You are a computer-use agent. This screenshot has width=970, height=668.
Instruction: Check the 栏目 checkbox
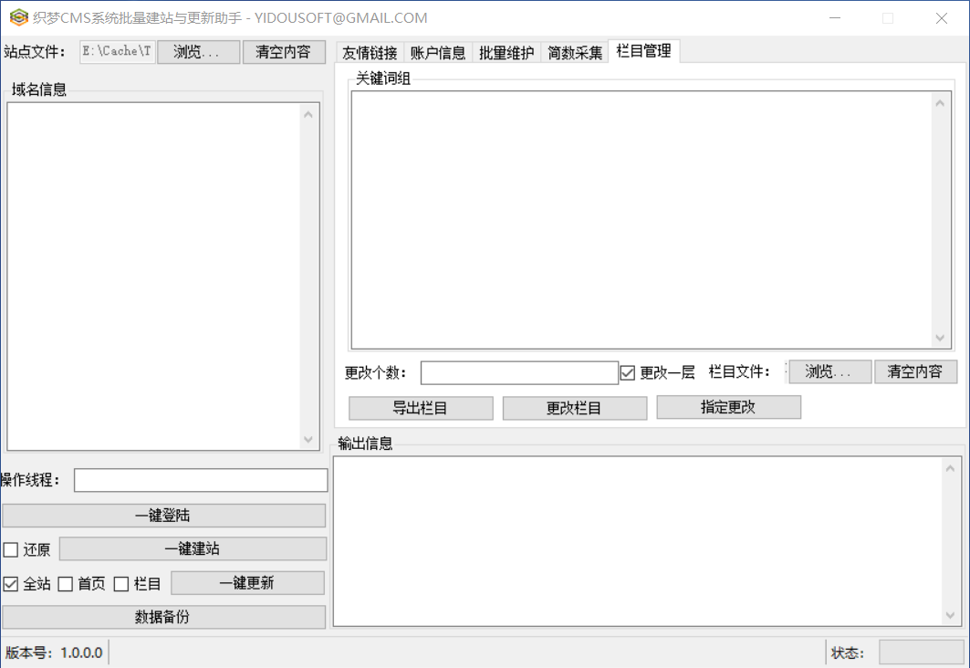pyautogui.click(x=121, y=584)
